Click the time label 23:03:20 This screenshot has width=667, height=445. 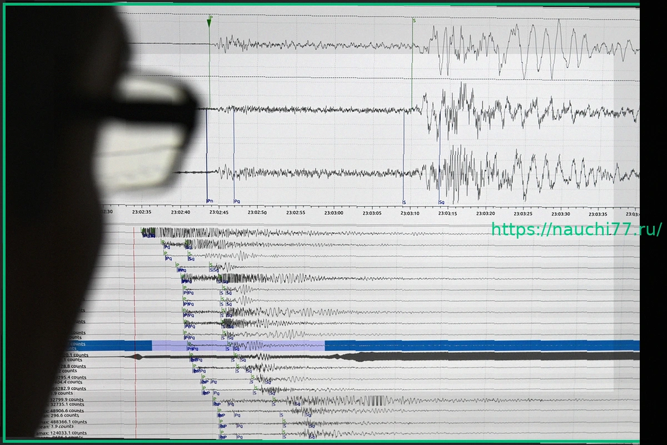coord(485,213)
